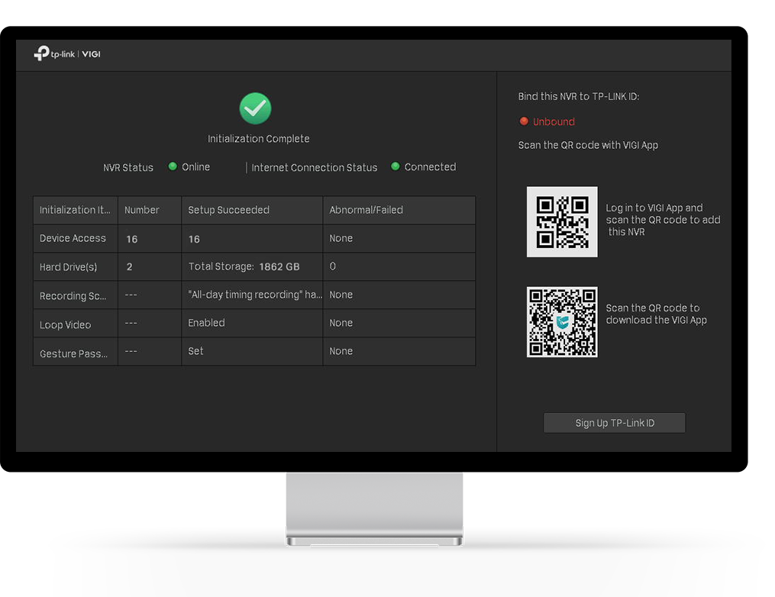Click the green Connected status dot

point(395,166)
